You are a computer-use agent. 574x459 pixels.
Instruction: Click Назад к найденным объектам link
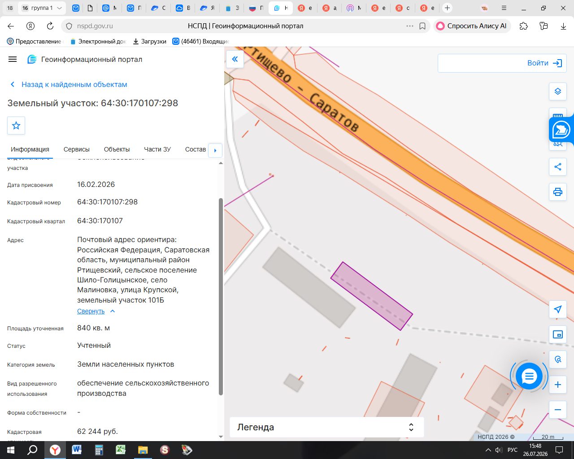coord(69,84)
